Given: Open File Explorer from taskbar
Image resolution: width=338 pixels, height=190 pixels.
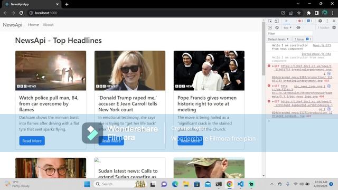Looking at the screenshot, I should pos(186,184).
